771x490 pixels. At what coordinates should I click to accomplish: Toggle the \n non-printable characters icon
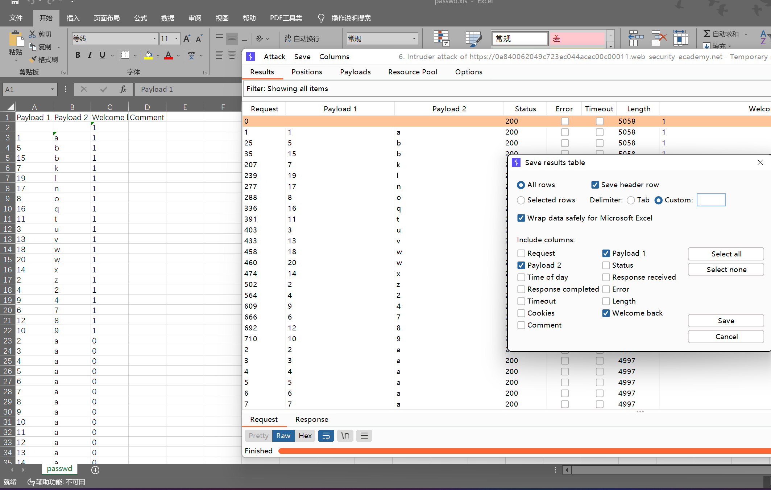point(345,436)
